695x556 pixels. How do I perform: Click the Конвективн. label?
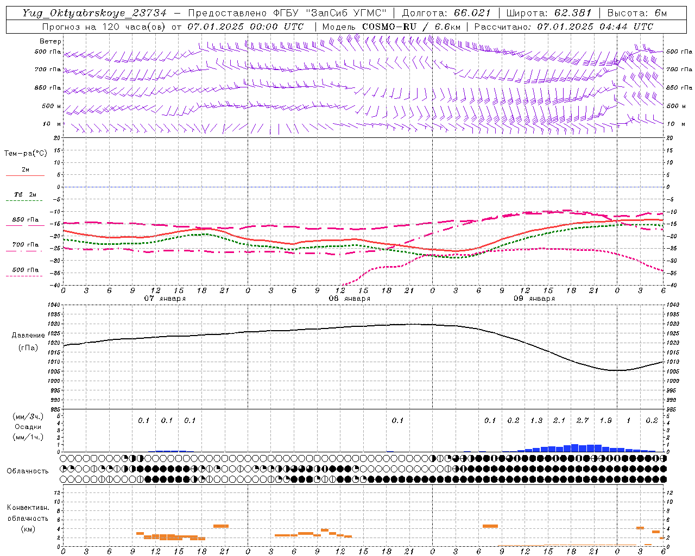click(28, 508)
